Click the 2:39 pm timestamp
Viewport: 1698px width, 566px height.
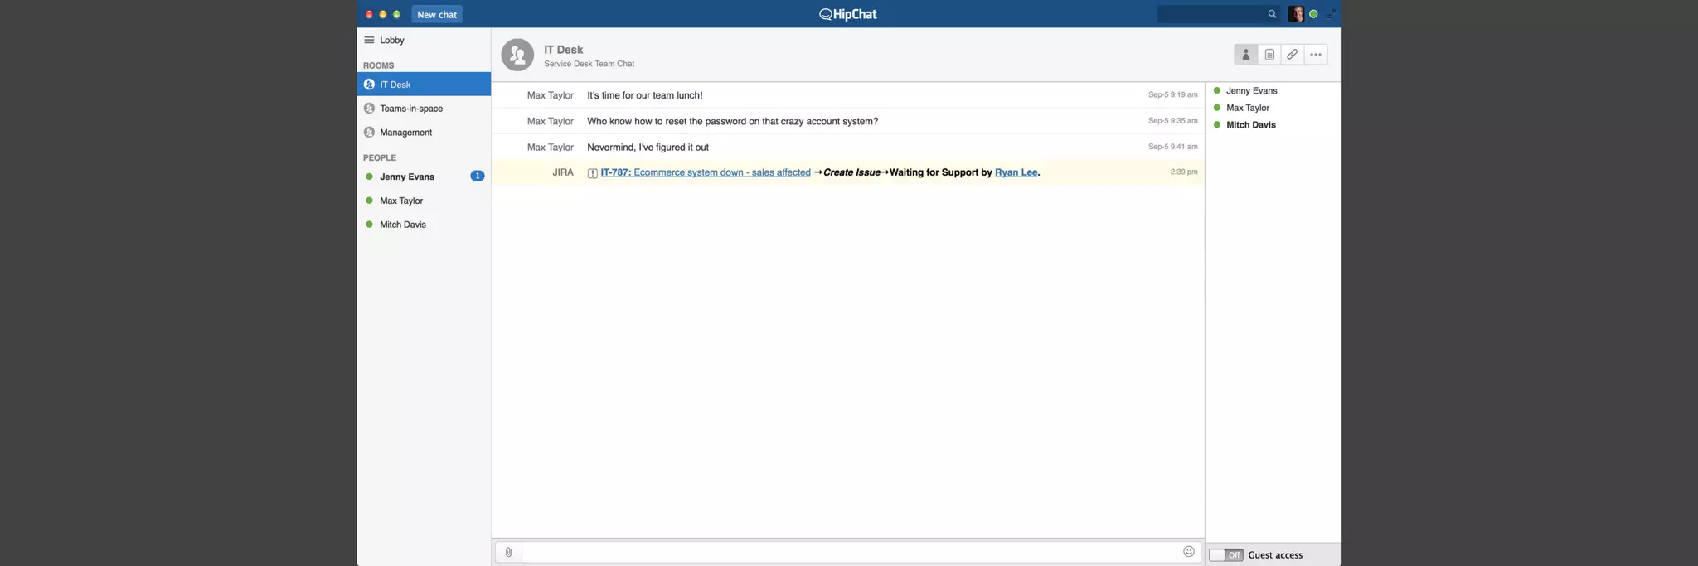pos(1184,172)
